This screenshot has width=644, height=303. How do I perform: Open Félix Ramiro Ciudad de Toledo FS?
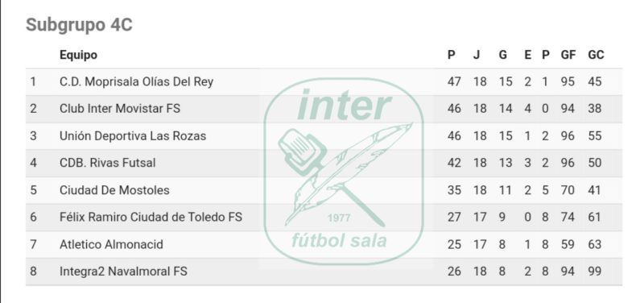(151, 217)
